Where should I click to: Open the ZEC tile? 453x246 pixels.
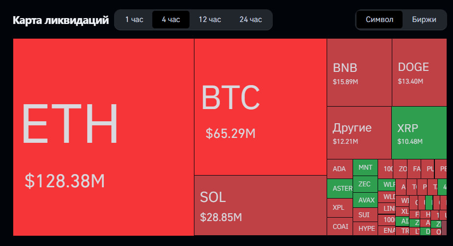click(365, 184)
